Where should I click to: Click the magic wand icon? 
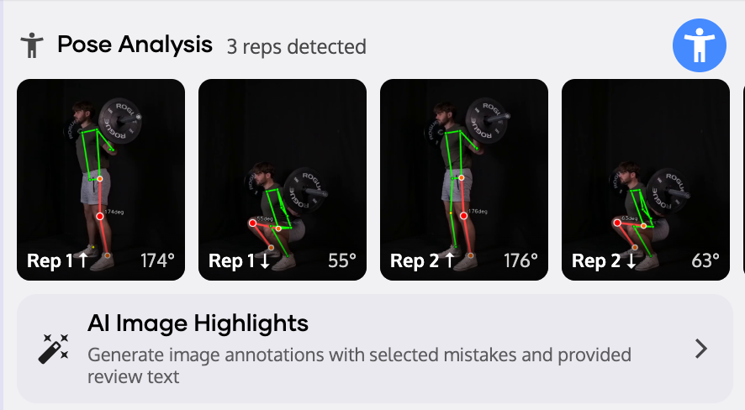[x=54, y=348]
